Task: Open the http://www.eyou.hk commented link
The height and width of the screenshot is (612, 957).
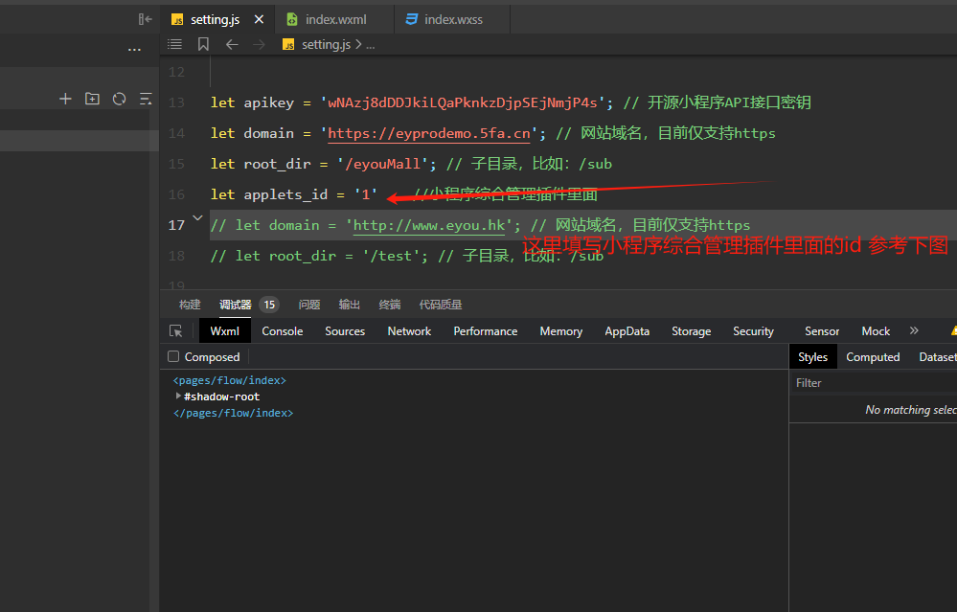Action: tap(429, 225)
